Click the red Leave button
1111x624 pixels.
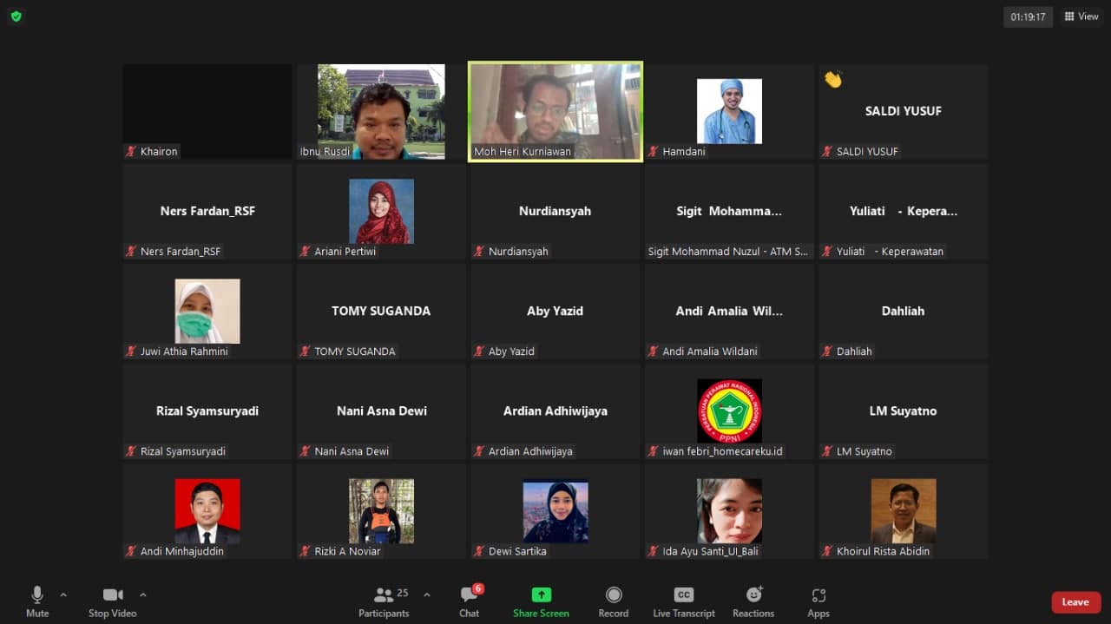point(1075,602)
